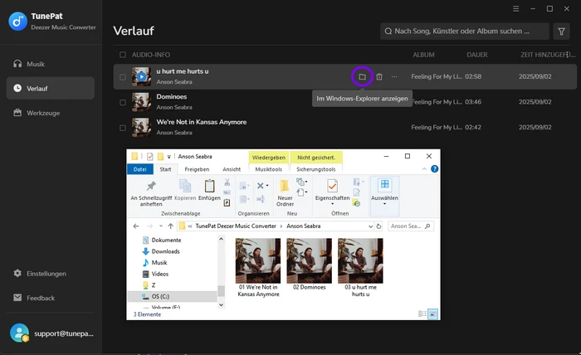Screen dimensions: 581x355
Task: Click the Dominoes album cover thumbnail
Action: tap(142, 102)
